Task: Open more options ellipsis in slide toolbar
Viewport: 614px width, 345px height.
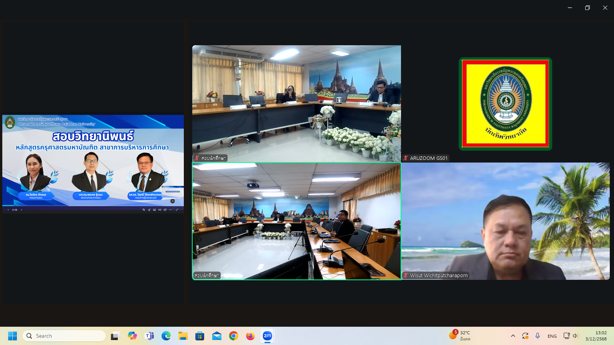Action: click(170, 210)
